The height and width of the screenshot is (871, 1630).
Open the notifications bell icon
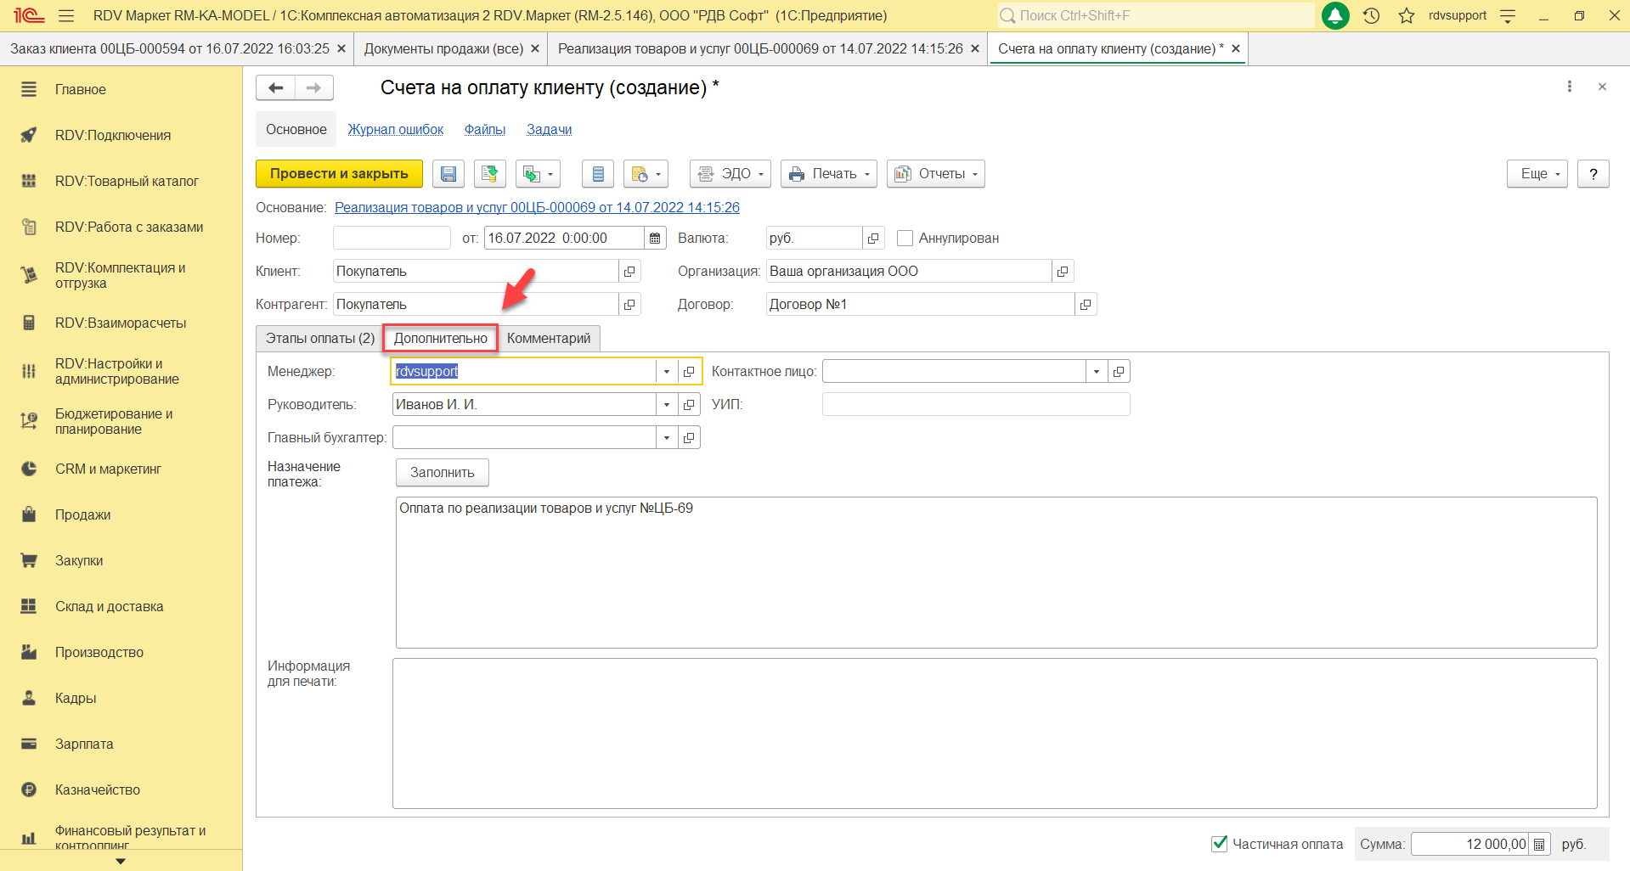point(1335,15)
